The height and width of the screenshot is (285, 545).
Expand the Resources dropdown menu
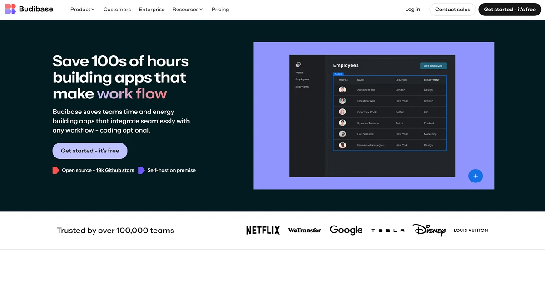pyautogui.click(x=188, y=10)
